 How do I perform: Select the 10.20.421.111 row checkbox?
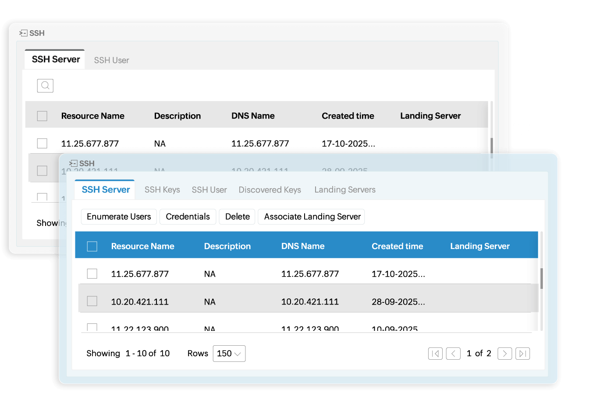click(x=92, y=301)
